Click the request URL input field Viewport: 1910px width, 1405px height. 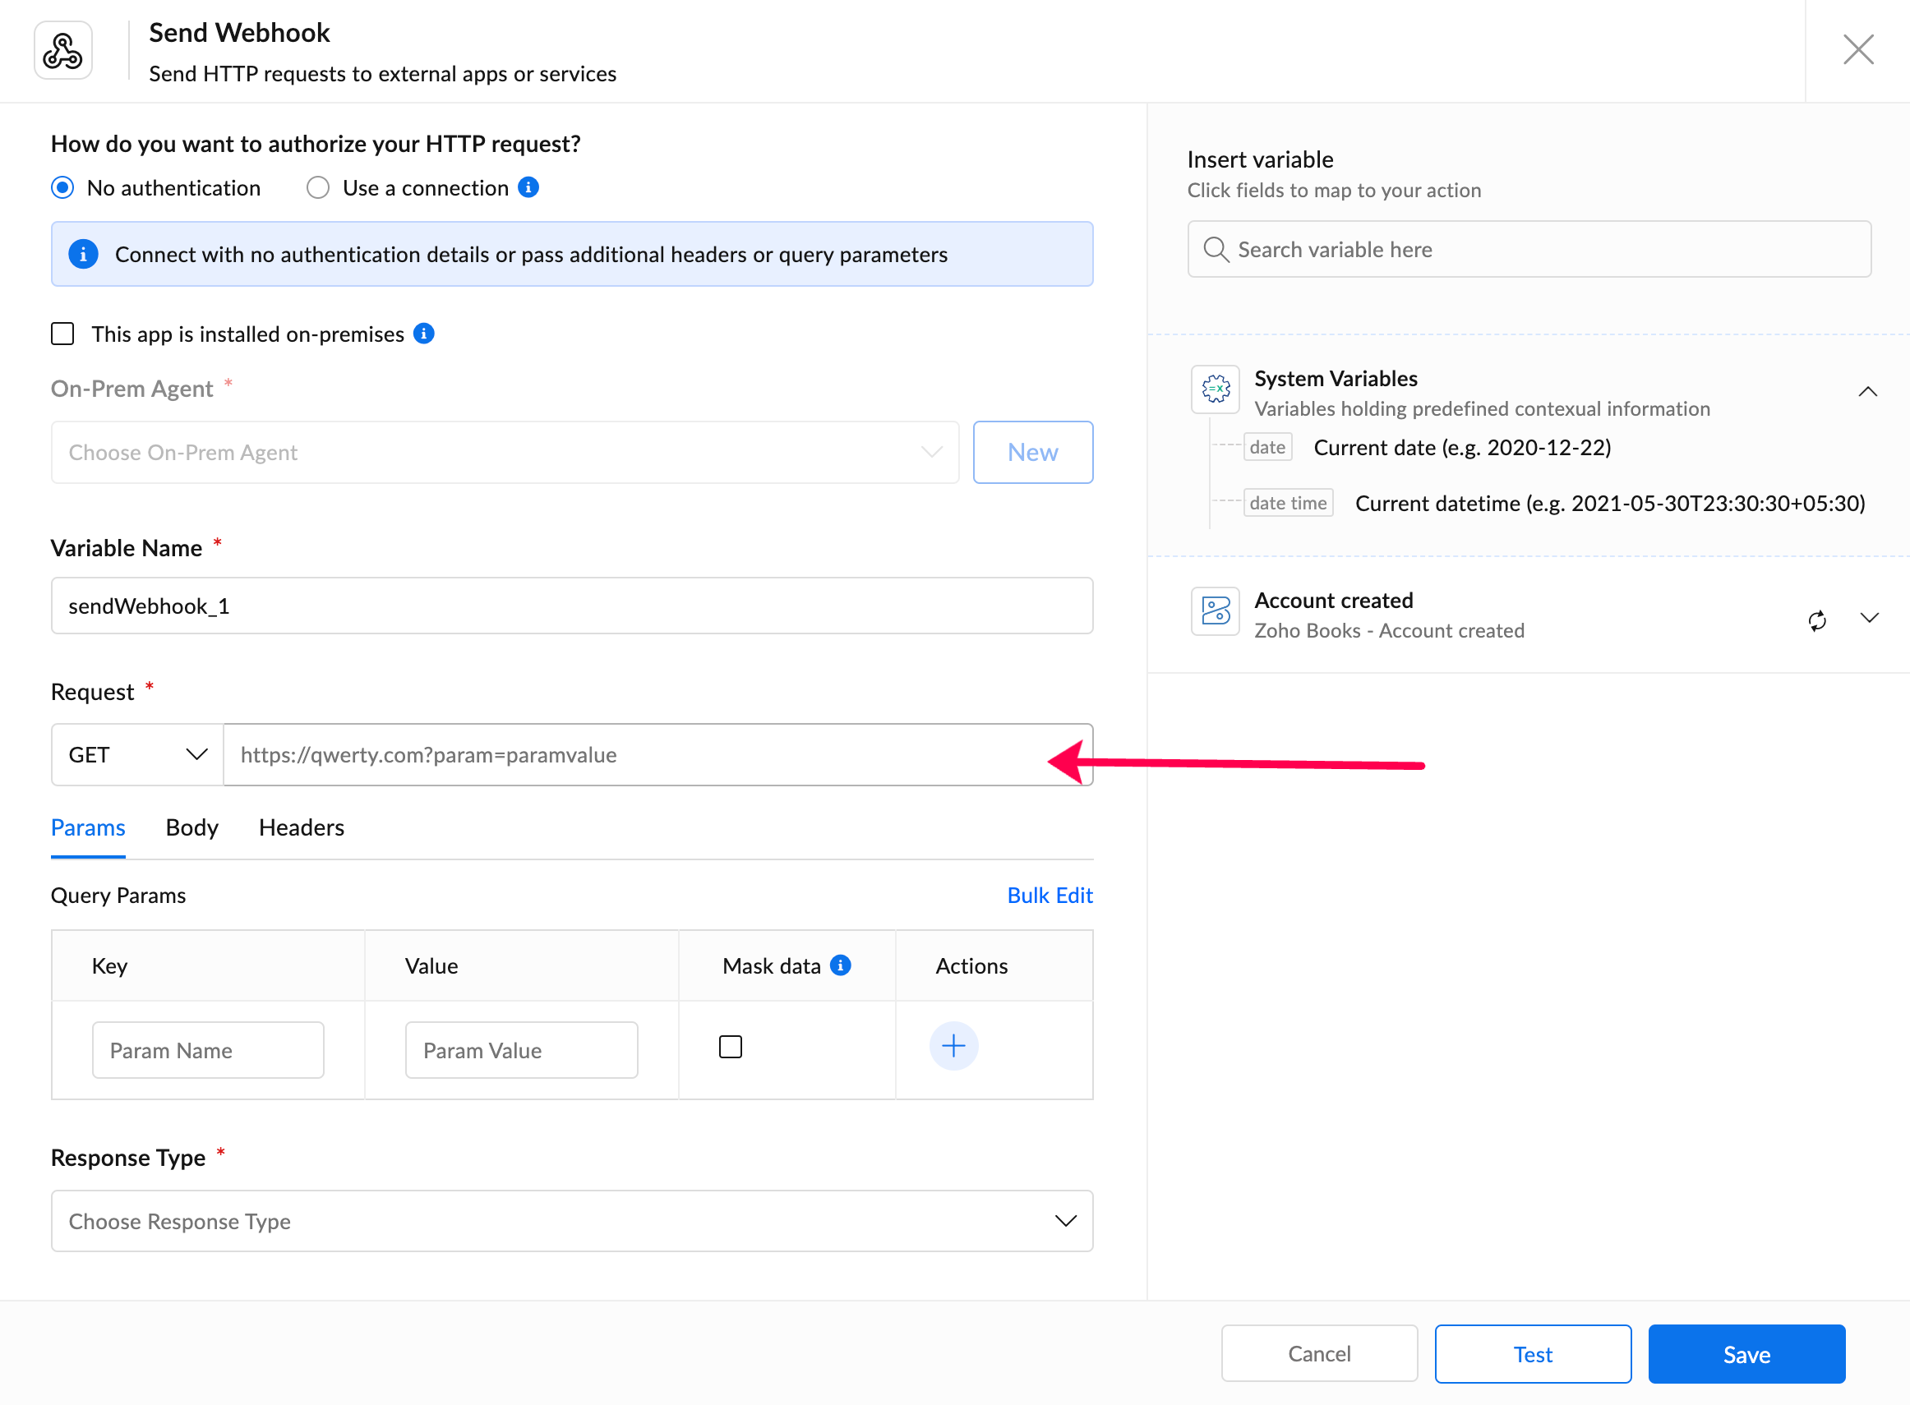tap(630, 754)
